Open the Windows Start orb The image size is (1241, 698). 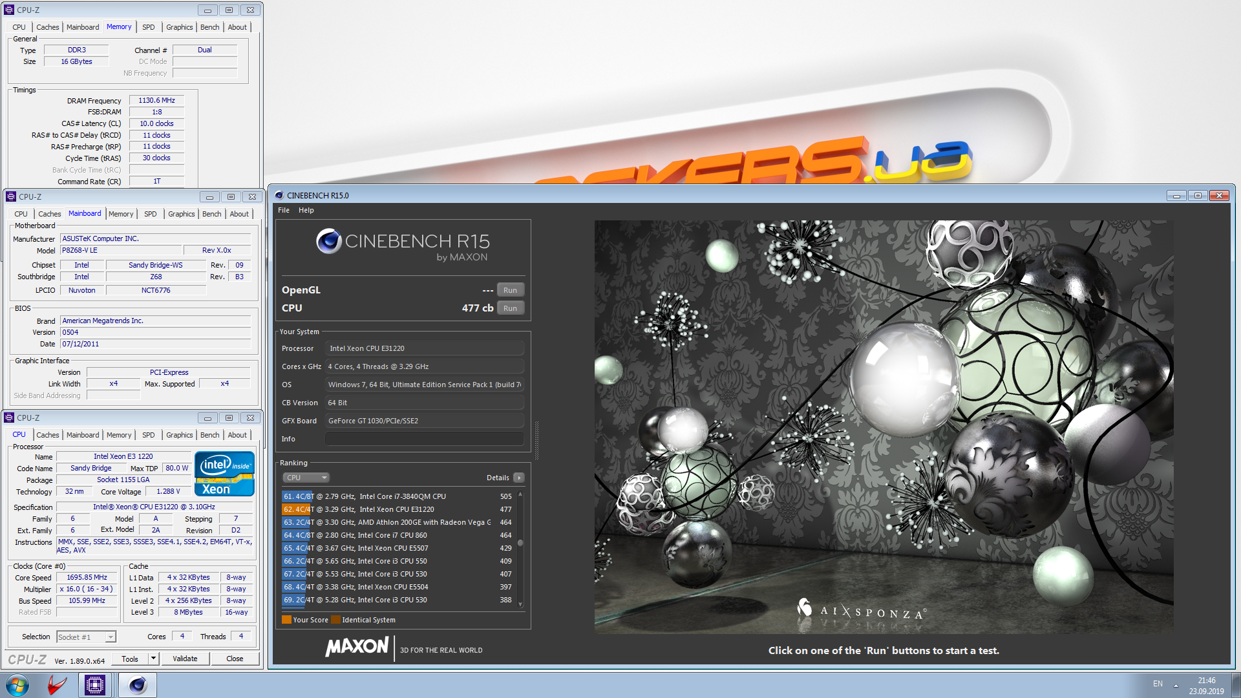pos(17,685)
